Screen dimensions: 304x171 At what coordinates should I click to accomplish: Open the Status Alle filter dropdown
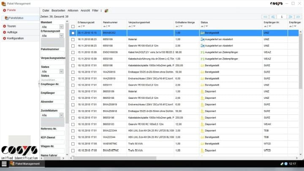(61, 71)
